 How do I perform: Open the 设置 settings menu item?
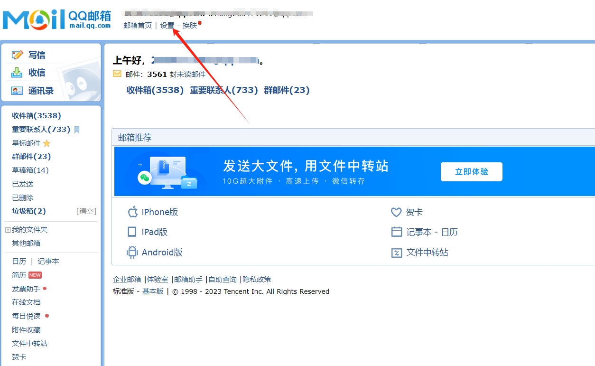pyautogui.click(x=167, y=25)
